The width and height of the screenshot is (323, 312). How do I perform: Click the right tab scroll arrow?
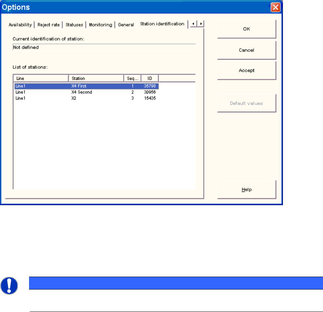[201, 24]
